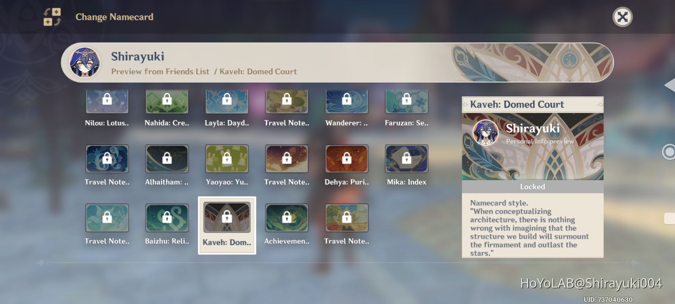675x304 pixels.
Task: Choose the Baizhu: Reli.. namecard
Action: 167,218
